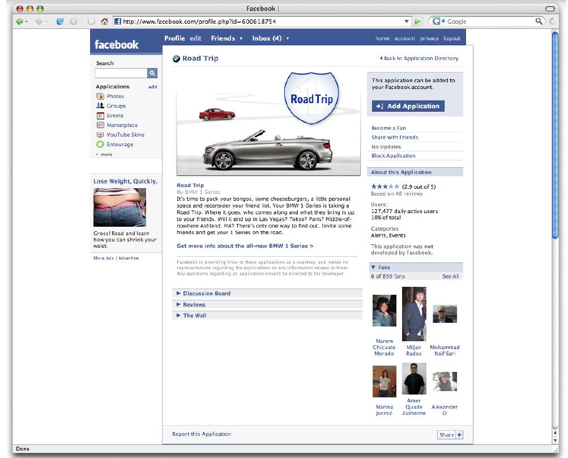Open Miljan Rados fan profile photo

tap(414, 313)
